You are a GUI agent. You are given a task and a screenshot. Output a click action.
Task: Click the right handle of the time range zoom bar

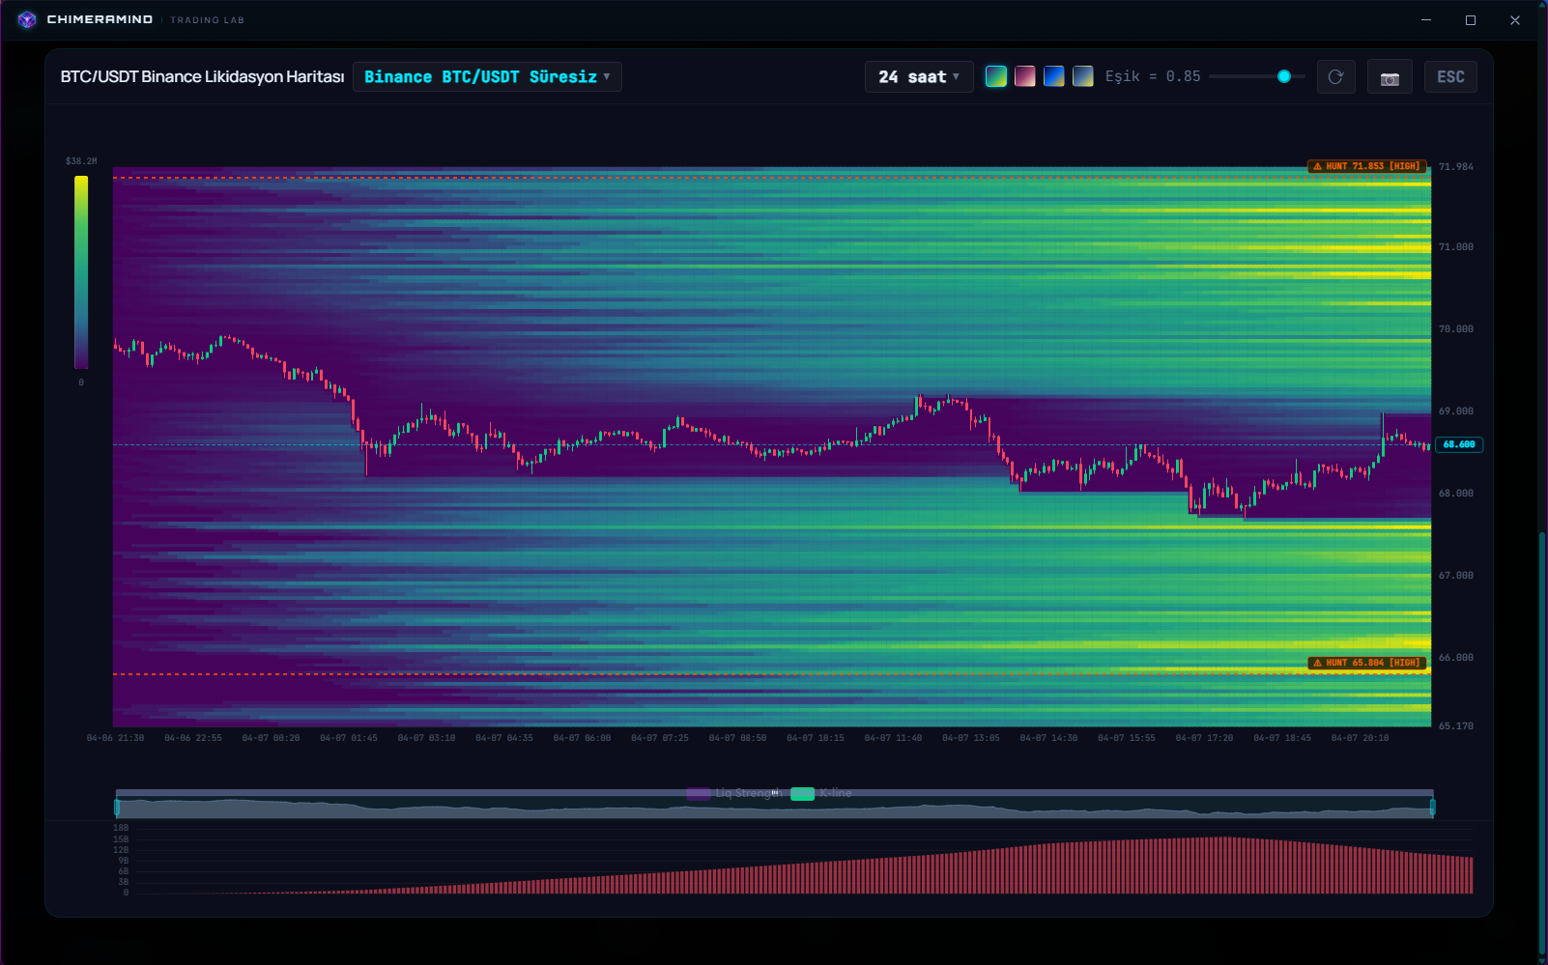pos(1432,807)
